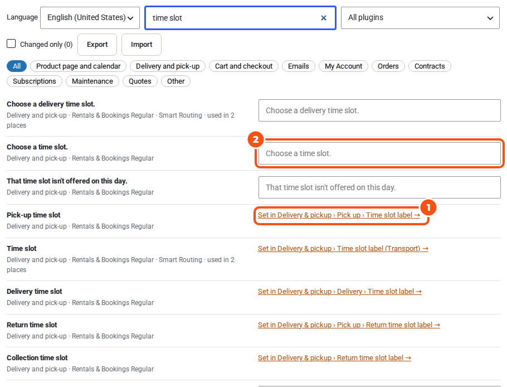Edit the 'Choose a delivery time slot.' translation field
This screenshot has height=387, width=507.
379,110
